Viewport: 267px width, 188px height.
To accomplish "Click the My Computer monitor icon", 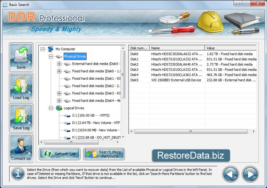I will point(51,49).
